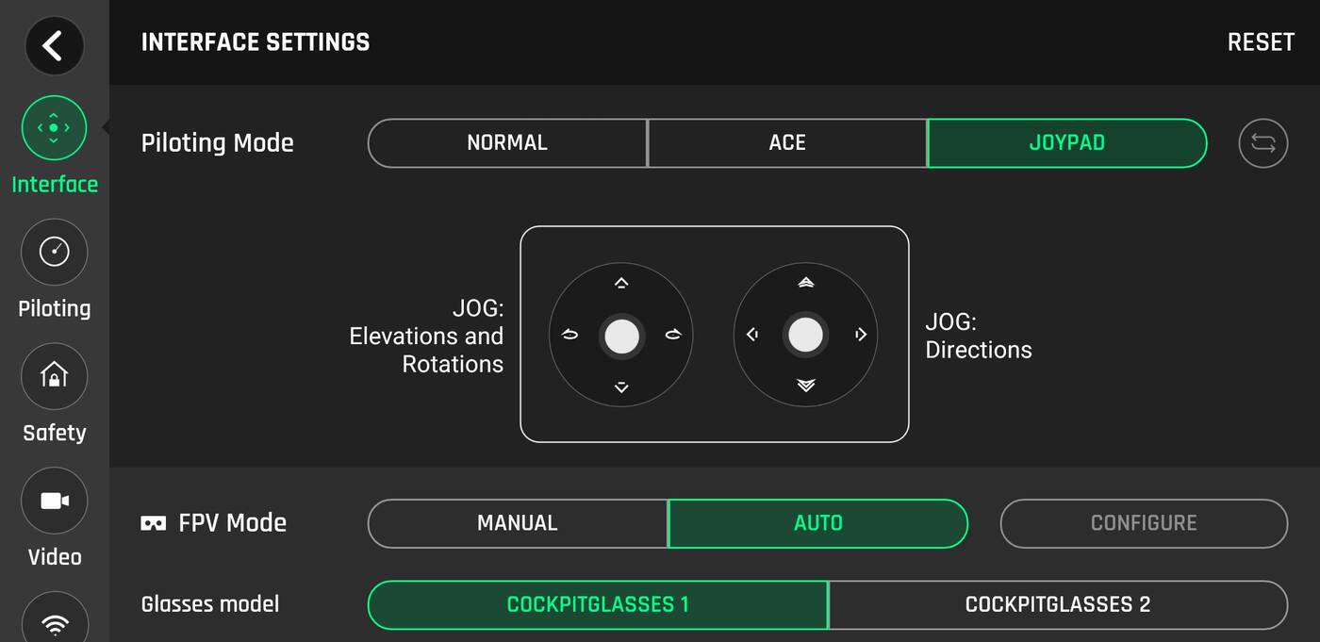Click the RESET button
The height and width of the screenshot is (642, 1320).
1261,42
